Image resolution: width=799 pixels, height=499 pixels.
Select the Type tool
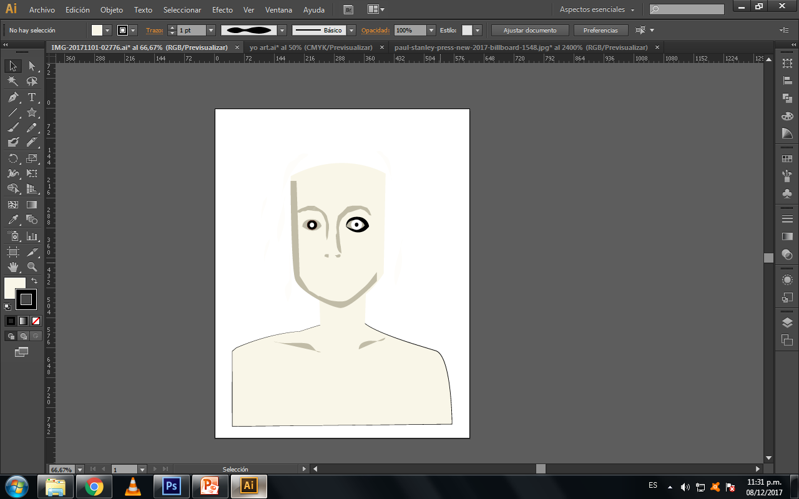(x=32, y=97)
